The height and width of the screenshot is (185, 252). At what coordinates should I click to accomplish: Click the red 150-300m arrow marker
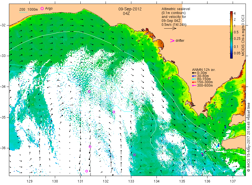[194, 82]
